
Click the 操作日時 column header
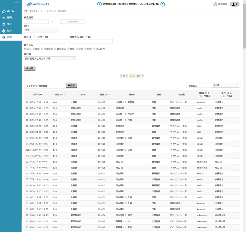click(38, 95)
